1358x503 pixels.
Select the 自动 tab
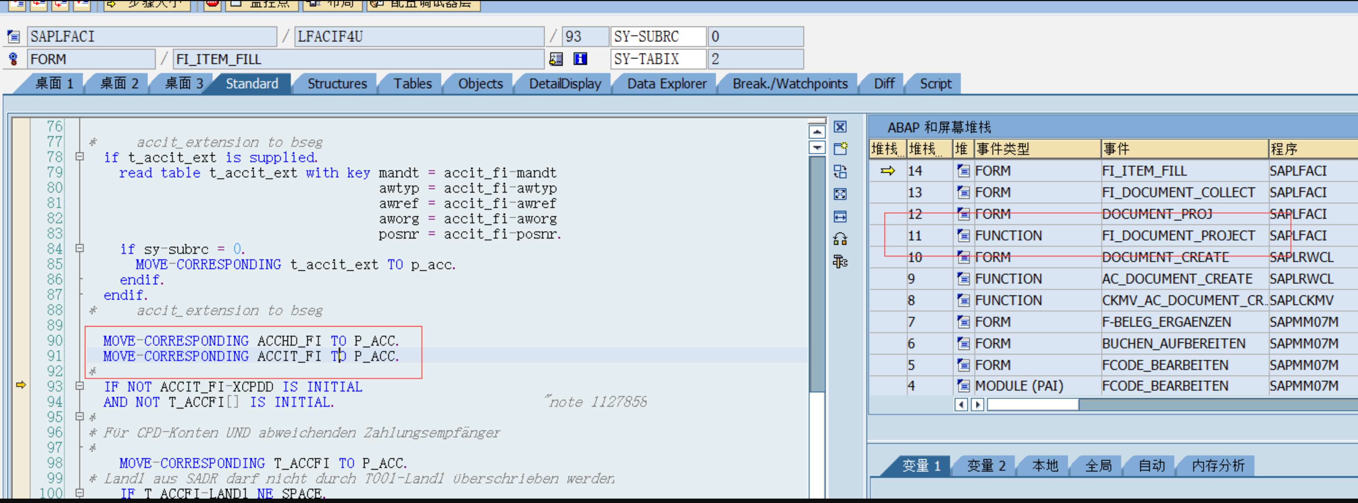click(x=1151, y=465)
